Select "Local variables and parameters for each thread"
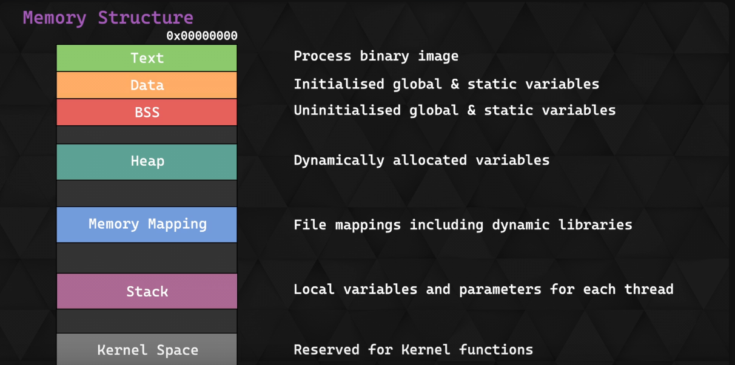 coord(483,289)
